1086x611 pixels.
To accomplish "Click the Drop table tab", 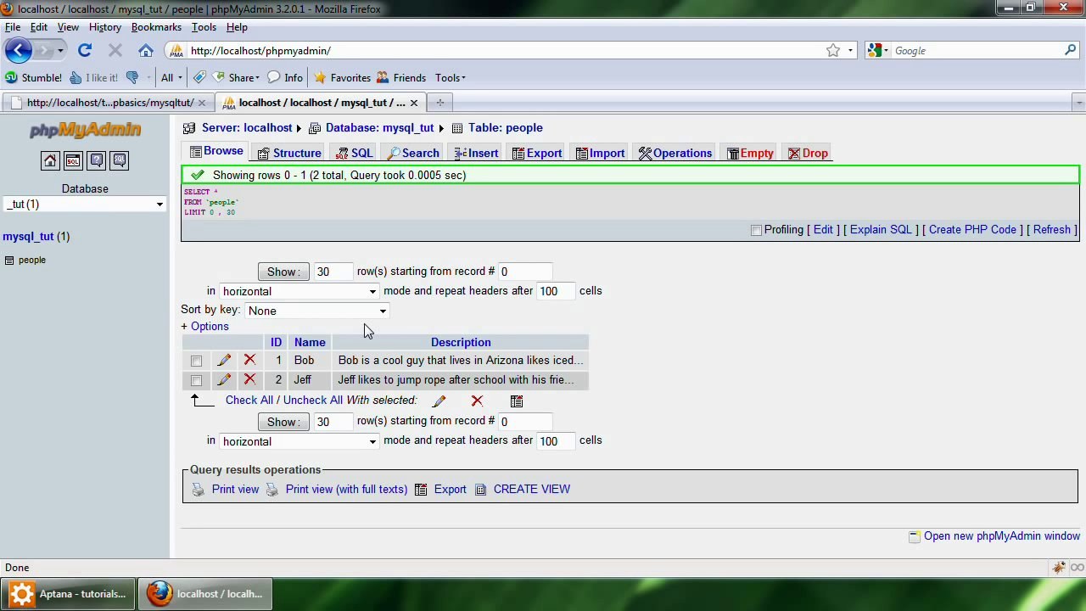I will click(808, 154).
